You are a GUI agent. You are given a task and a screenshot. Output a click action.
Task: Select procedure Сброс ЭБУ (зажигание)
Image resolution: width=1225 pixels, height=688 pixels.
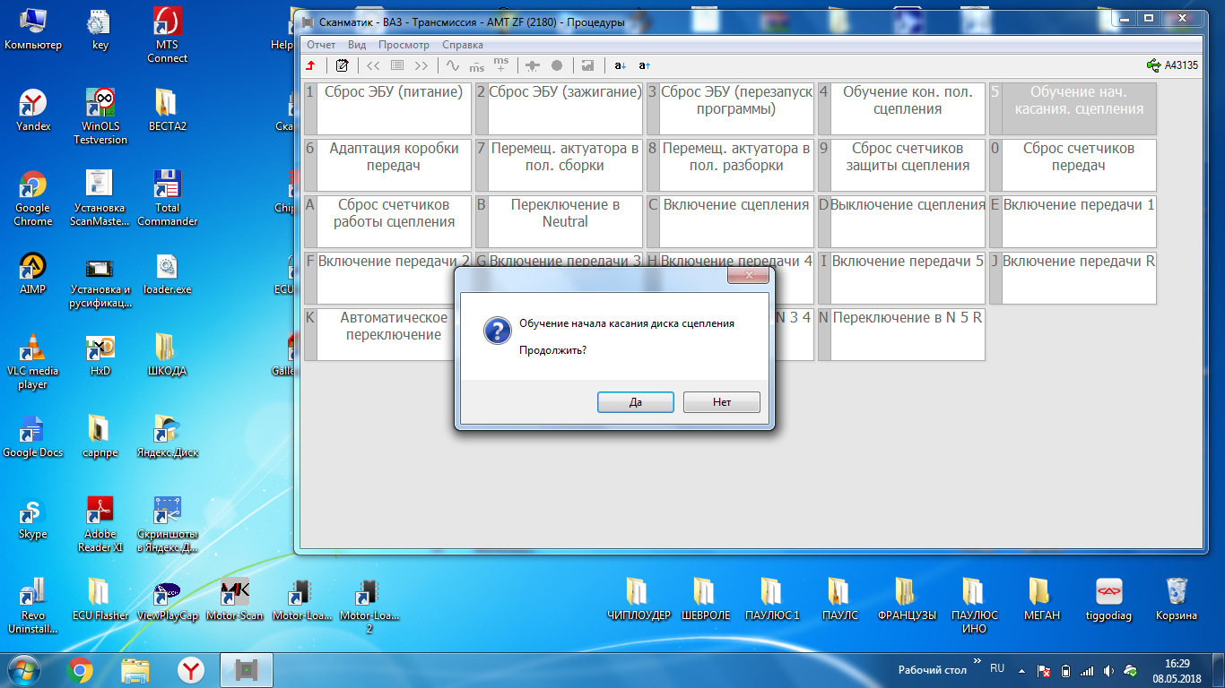(559, 108)
